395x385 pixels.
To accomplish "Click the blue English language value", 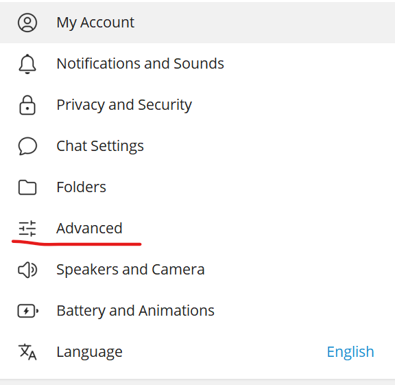I will (350, 352).
